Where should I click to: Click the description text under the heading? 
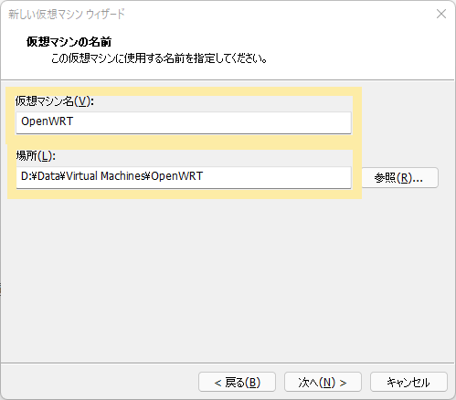pos(159,58)
